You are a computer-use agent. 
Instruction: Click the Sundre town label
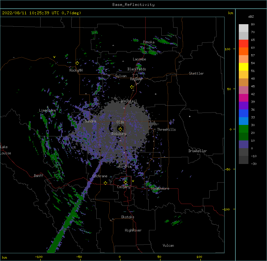tap(90, 121)
